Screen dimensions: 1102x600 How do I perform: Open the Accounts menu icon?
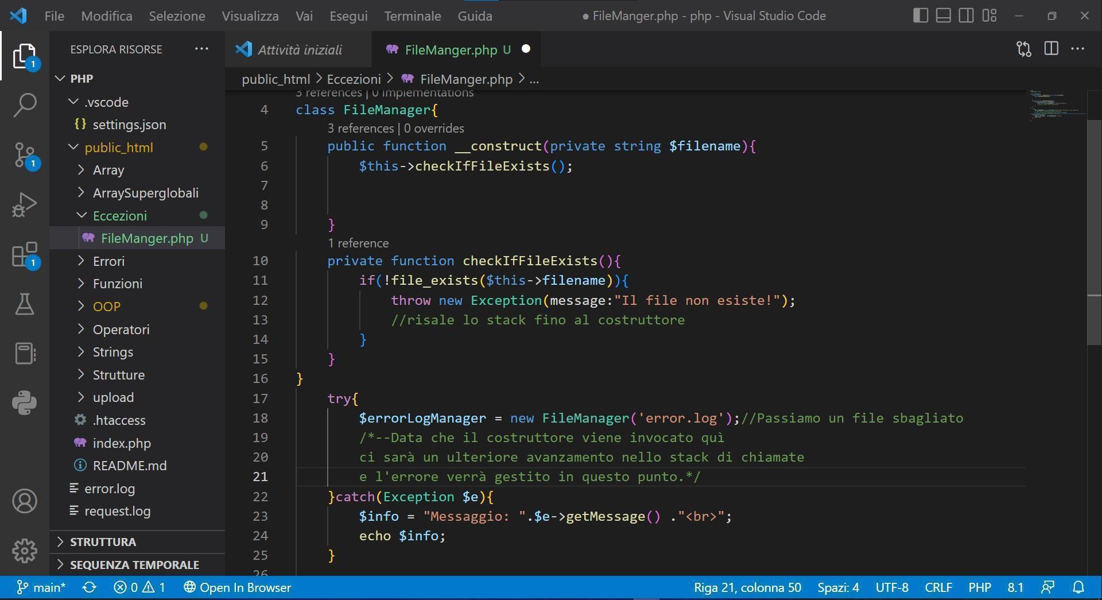(25, 501)
